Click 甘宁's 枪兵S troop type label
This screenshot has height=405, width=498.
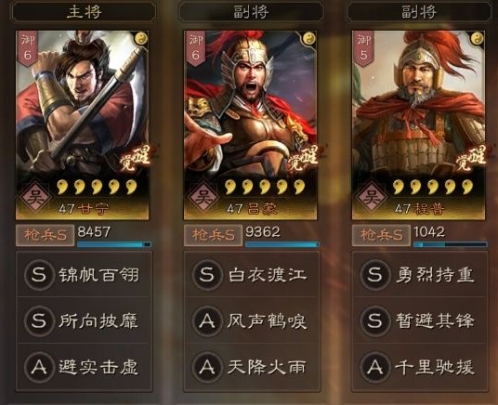(46, 235)
